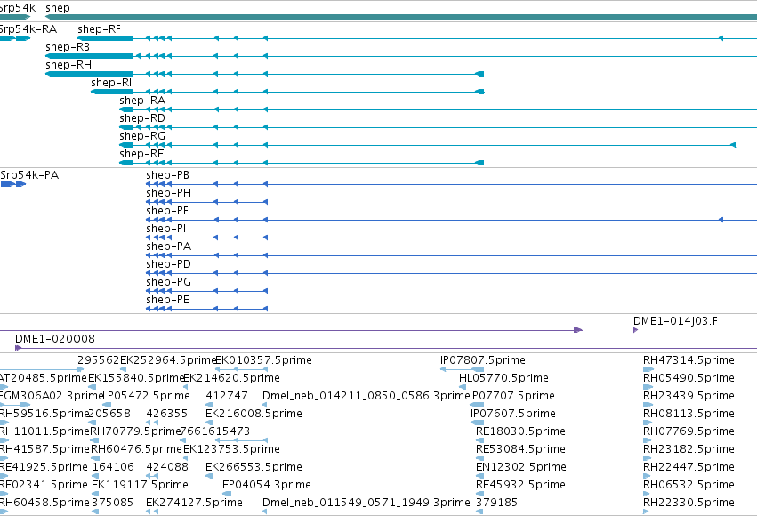Screen dimensions: 757x516
Task: Click the RE18030.5prime EST label
Action: (520, 431)
